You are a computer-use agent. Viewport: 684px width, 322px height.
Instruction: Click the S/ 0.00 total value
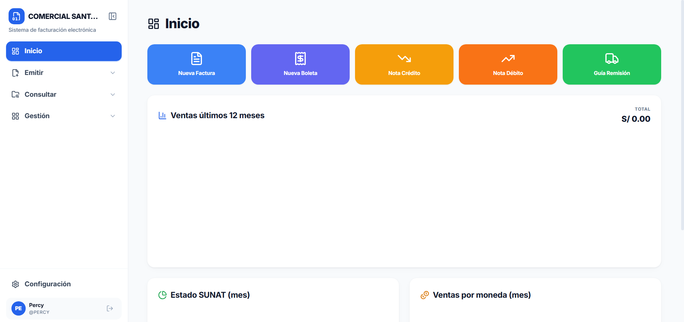coord(636,119)
